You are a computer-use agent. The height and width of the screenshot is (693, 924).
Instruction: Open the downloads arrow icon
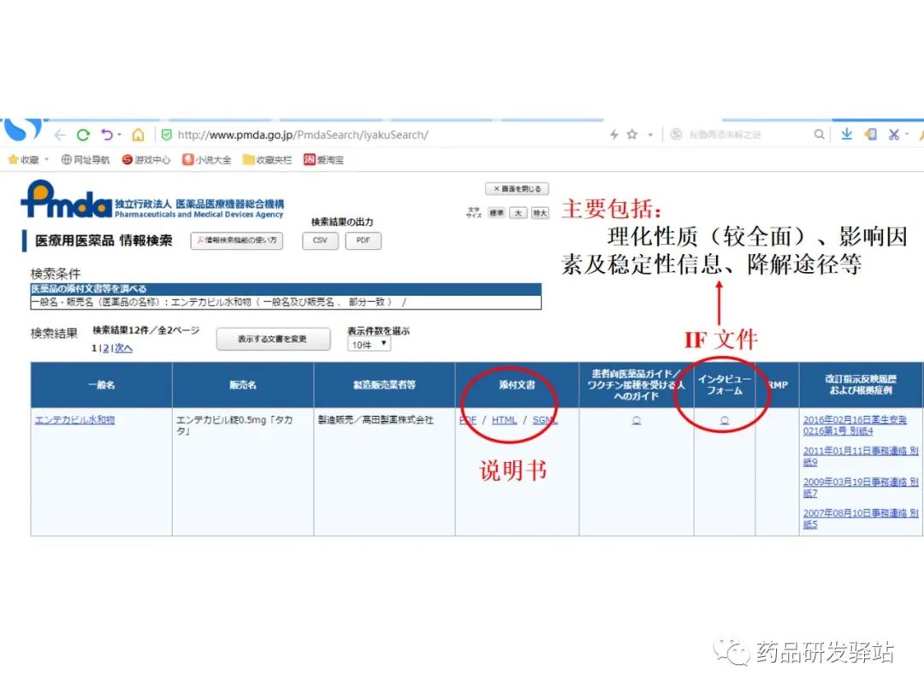click(846, 134)
